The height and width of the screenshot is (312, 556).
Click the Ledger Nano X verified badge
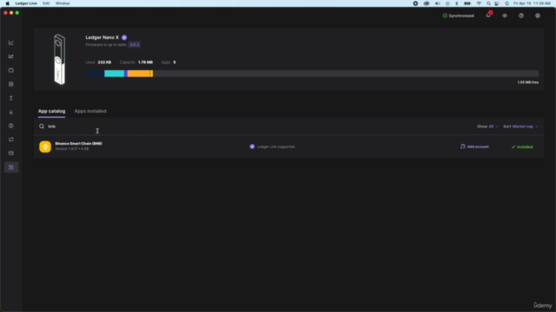point(124,37)
